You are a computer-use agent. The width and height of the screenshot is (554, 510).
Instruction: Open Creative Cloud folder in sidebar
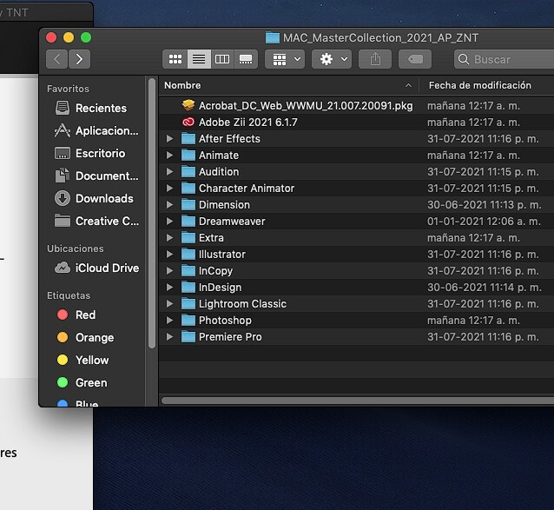coord(96,221)
